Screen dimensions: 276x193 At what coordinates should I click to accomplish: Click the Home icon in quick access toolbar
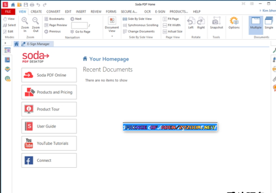[x=13, y=4]
